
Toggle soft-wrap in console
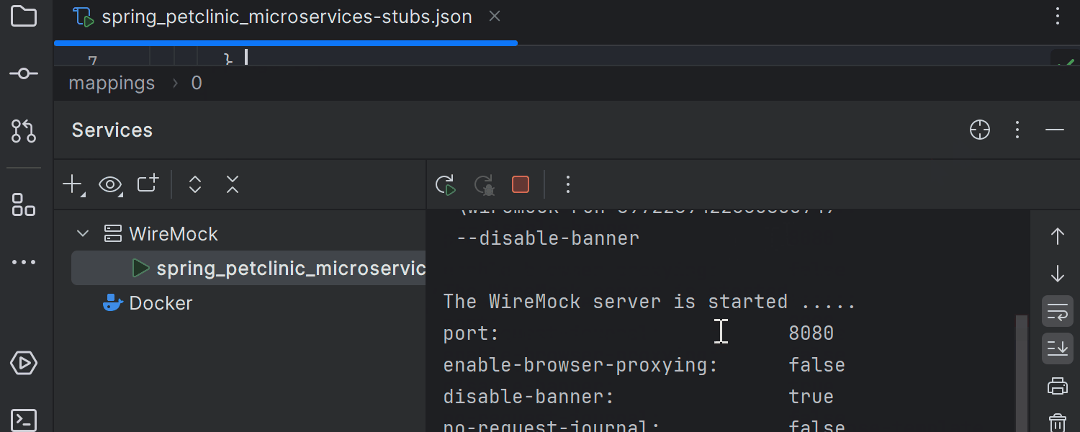[x=1057, y=312]
